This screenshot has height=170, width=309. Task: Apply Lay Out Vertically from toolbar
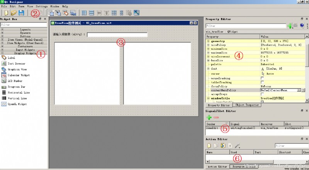coord(91,13)
